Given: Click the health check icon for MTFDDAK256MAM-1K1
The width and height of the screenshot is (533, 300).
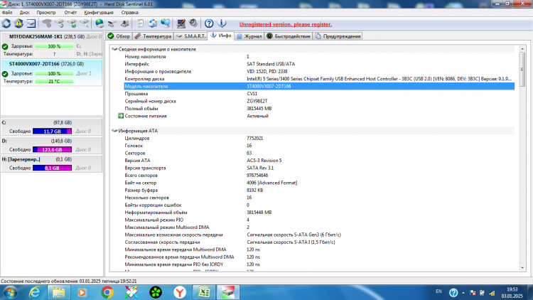Looking at the screenshot, I should coord(5,46).
